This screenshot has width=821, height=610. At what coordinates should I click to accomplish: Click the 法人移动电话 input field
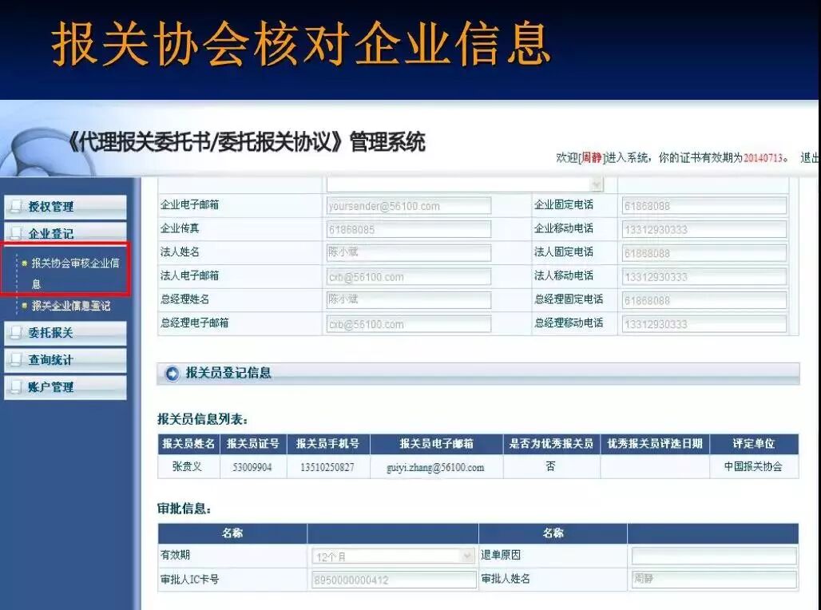coord(704,276)
